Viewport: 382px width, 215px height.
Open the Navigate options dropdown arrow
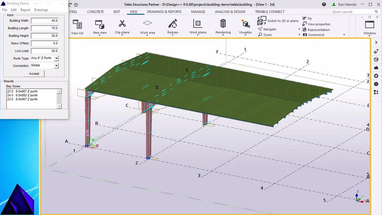299,29
